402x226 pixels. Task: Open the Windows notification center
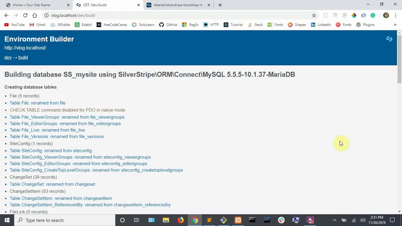point(392,220)
